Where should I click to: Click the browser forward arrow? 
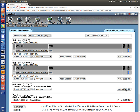pyautogui.click(x=11, y=8)
